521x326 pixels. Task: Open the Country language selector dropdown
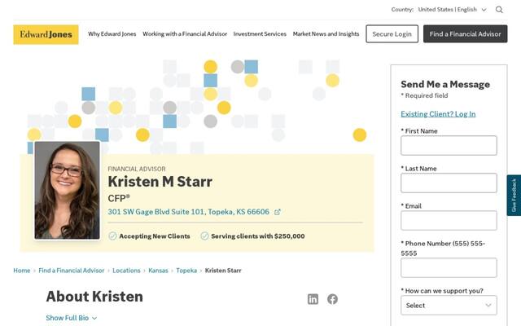[x=453, y=10]
